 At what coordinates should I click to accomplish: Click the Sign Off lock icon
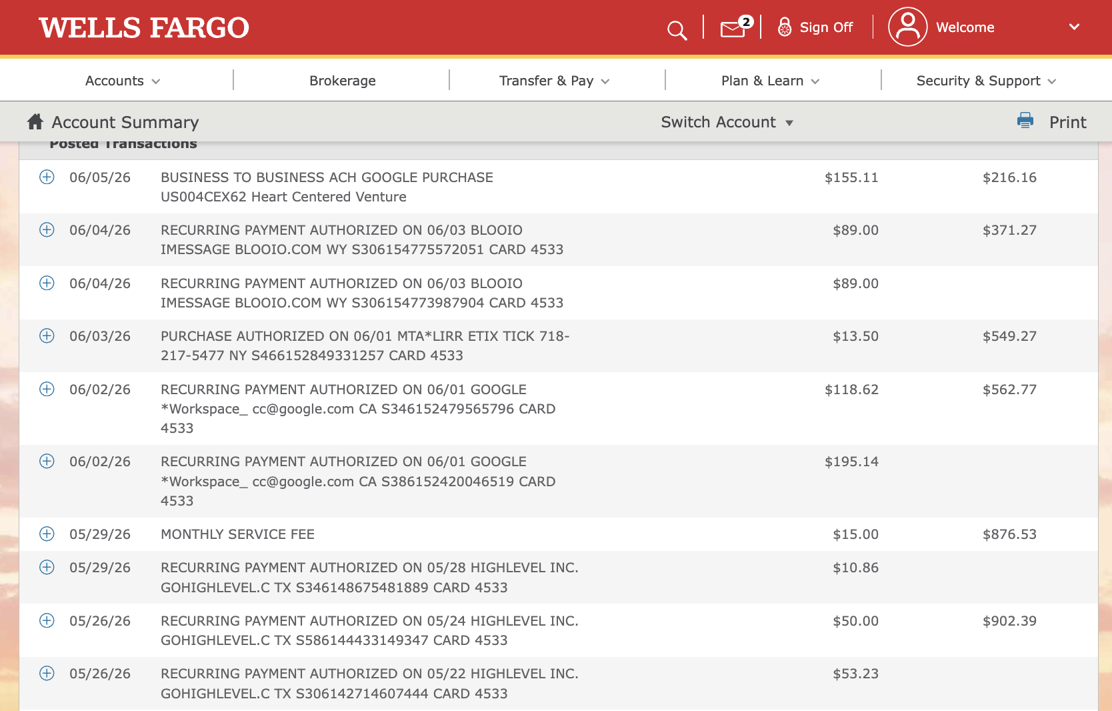click(785, 27)
